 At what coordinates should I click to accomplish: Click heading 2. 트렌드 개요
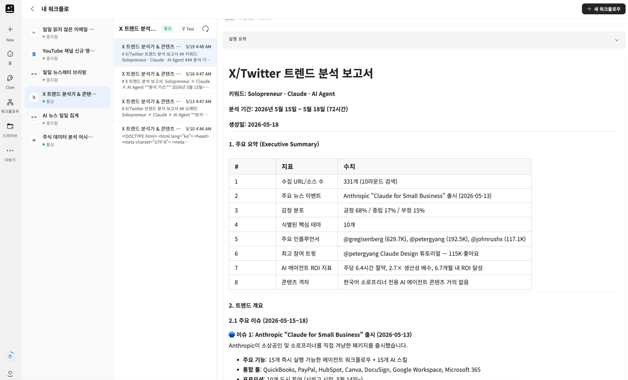246,305
